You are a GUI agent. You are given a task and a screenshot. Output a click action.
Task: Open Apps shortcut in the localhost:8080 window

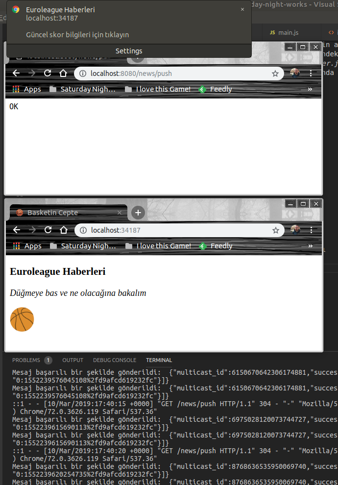(x=27, y=89)
